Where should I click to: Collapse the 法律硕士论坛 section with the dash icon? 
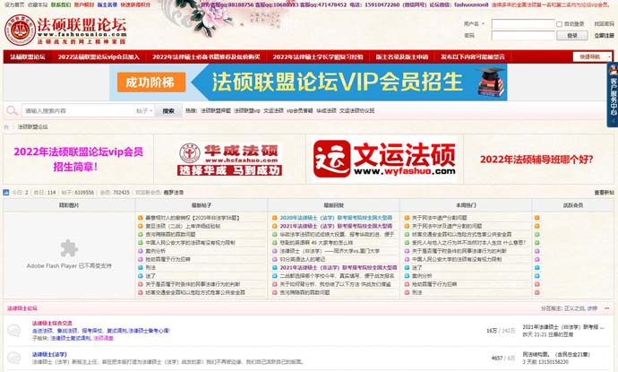(607, 308)
